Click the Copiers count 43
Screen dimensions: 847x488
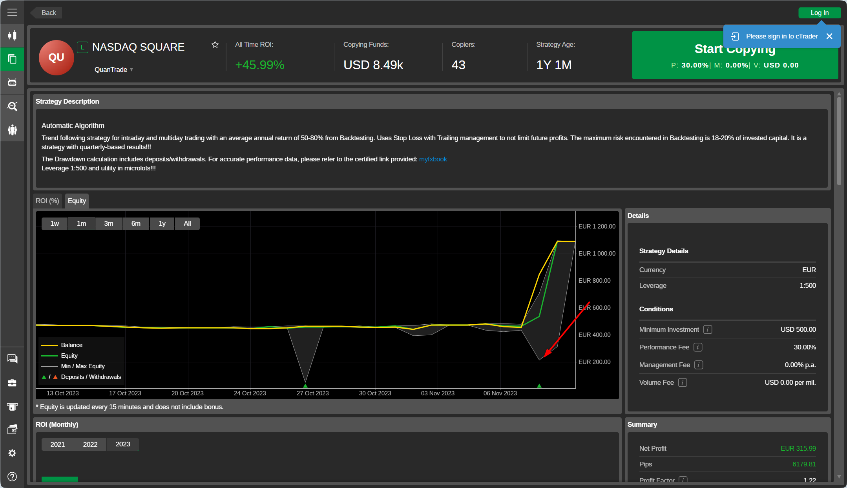point(458,65)
